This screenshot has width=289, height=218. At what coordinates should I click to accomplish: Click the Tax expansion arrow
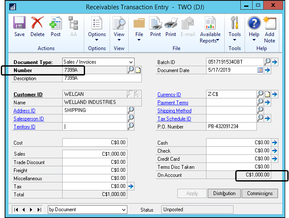[131, 186]
